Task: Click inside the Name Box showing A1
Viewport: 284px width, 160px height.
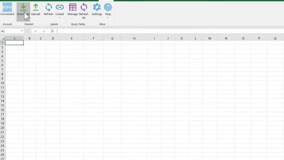Action: (11, 31)
